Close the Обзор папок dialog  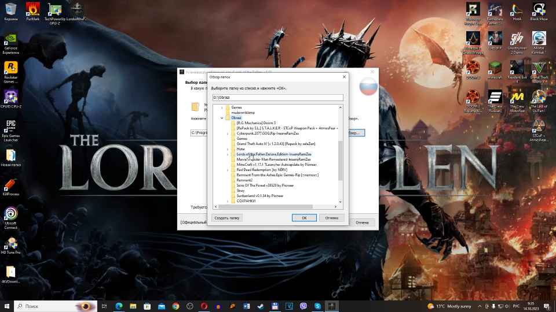tap(344, 77)
